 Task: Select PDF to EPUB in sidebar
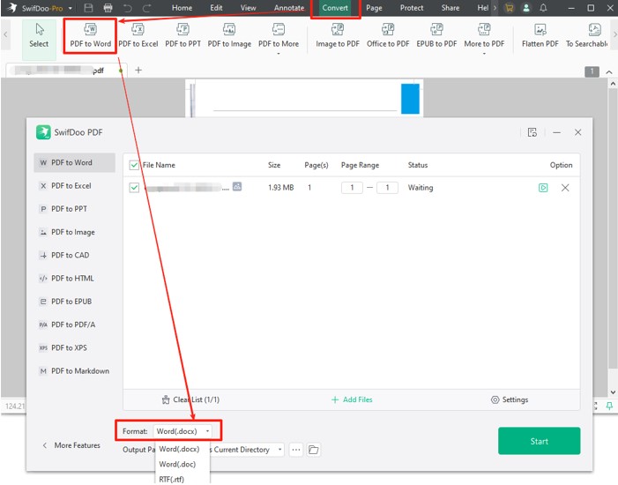(x=74, y=302)
